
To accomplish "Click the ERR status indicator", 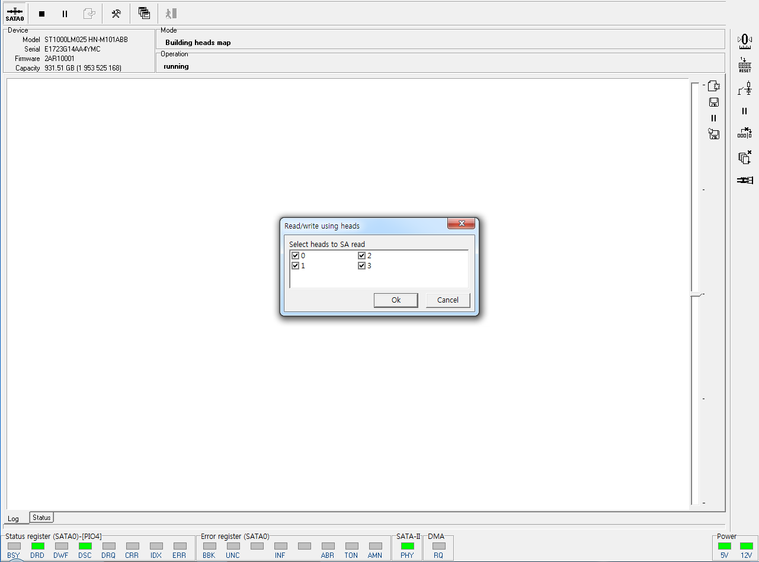I will (x=180, y=546).
